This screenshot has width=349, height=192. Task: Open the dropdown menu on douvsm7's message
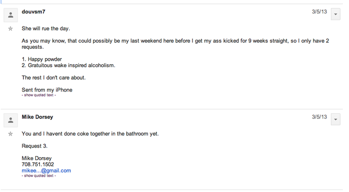[336, 14]
